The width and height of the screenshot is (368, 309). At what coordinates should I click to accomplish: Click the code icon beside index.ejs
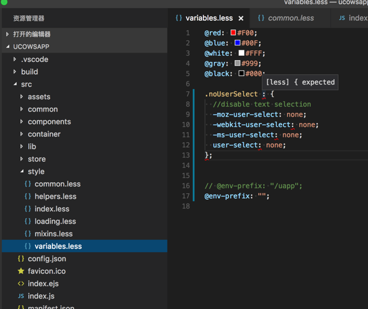point(21,283)
